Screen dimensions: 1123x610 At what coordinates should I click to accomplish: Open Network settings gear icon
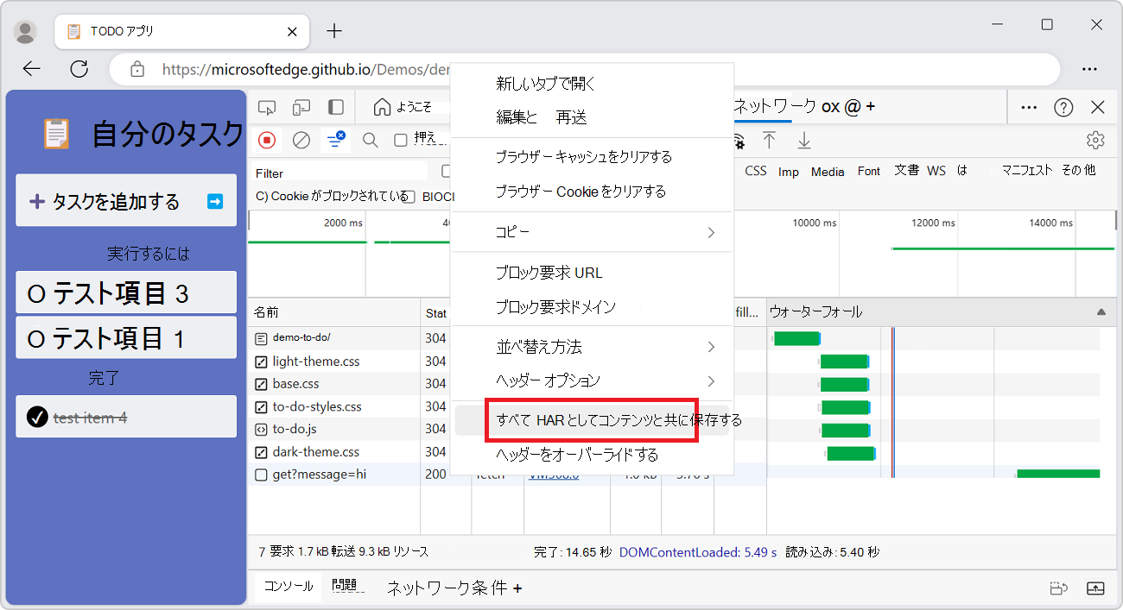(1095, 140)
